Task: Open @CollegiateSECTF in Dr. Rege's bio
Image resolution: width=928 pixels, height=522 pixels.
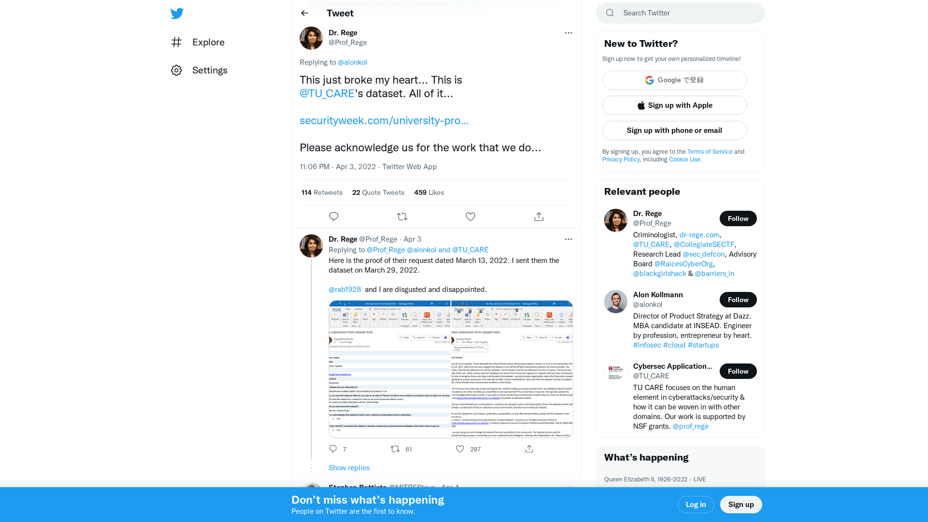Action: point(704,245)
